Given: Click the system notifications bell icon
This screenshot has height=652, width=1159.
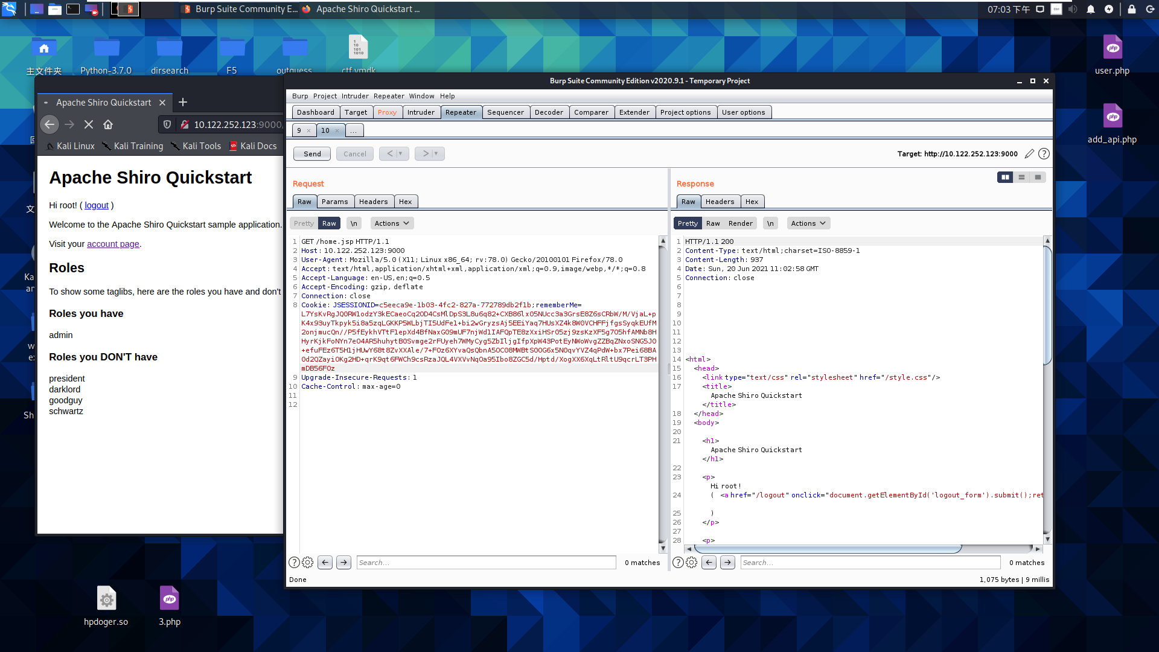Looking at the screenshot, I should tap(1091, 9).
